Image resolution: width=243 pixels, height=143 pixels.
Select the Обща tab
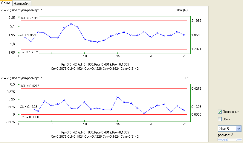(6, 3)
